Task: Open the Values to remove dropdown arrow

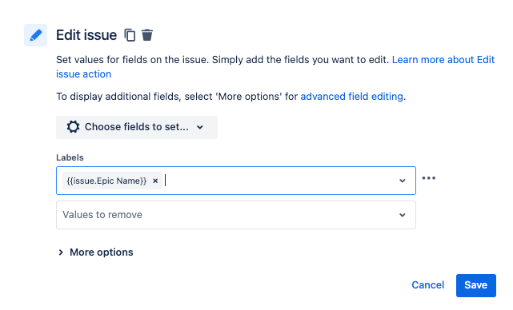Action: 402,215
